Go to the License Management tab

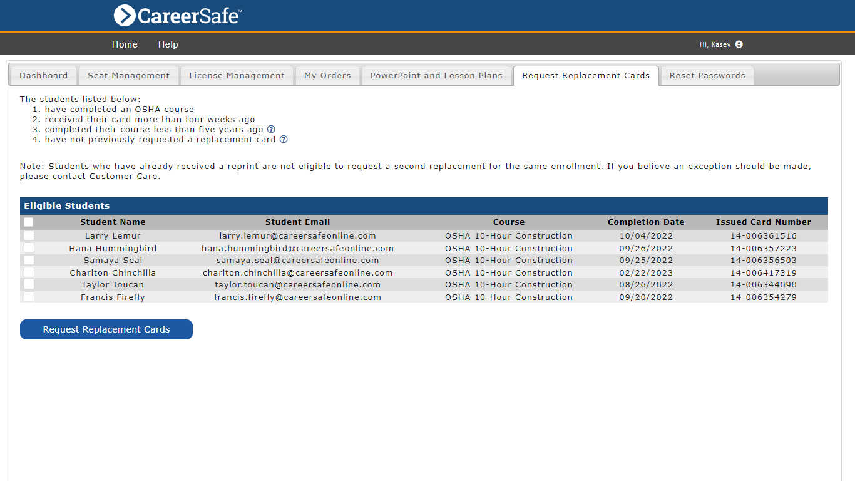tap(237, 76)
